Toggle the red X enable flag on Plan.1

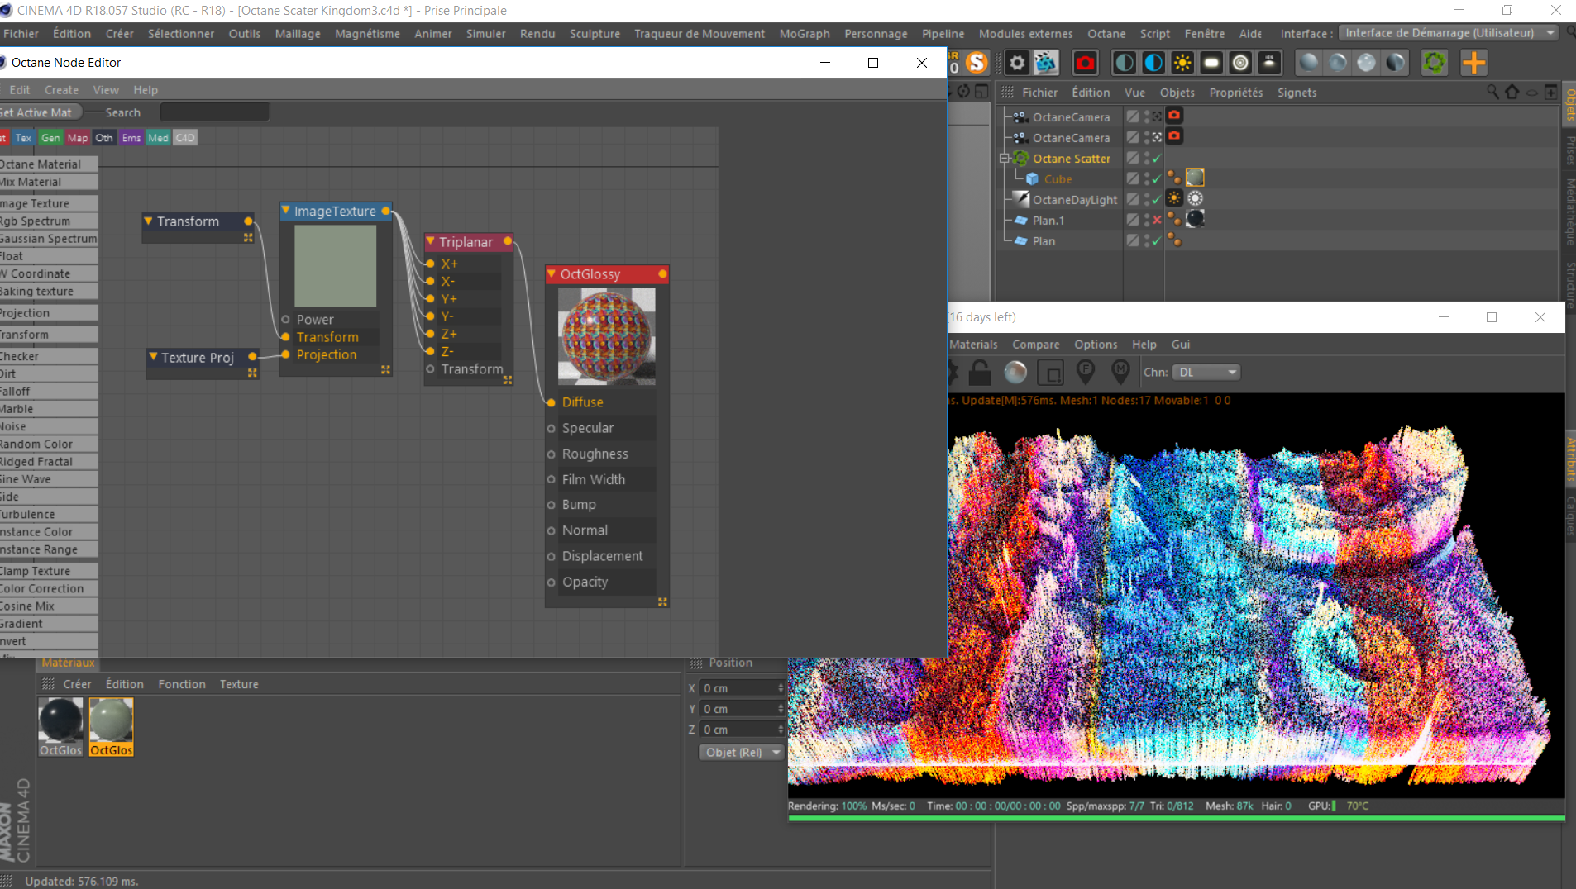[1157, 221]
